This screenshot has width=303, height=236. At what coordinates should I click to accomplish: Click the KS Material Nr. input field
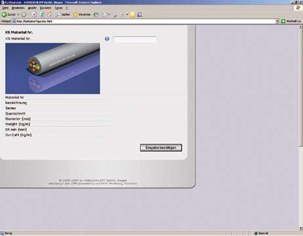click(x=134, y=39)
